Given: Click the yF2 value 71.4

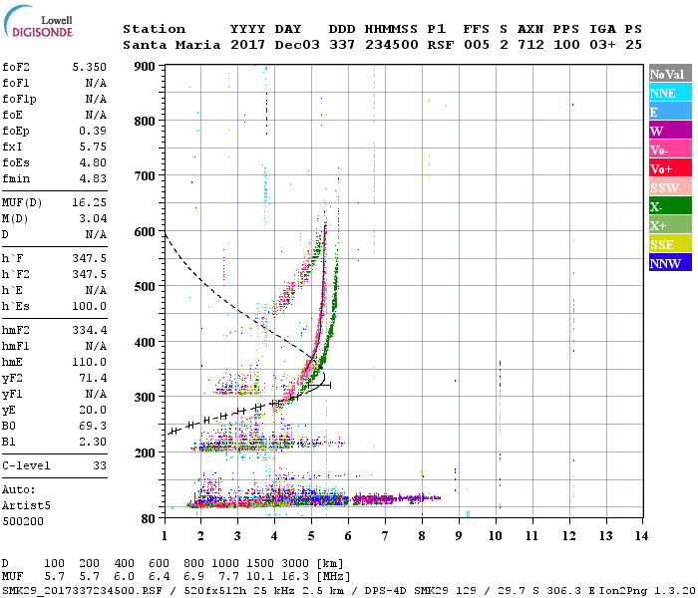Looking at the screenshot, I should coord(93,378).
